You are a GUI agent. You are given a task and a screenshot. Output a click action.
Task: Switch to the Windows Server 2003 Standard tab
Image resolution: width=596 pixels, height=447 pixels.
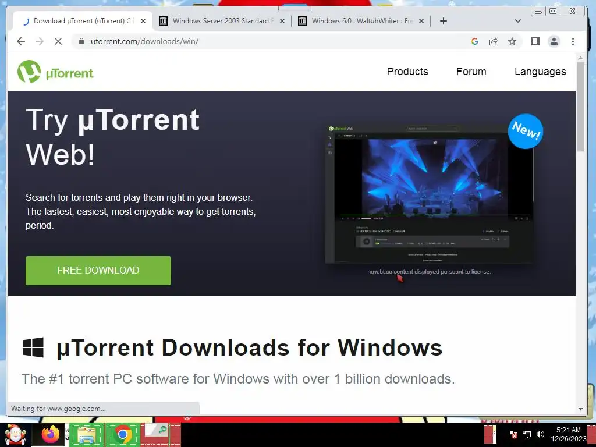pyautogui.click(x=222, y=21)
